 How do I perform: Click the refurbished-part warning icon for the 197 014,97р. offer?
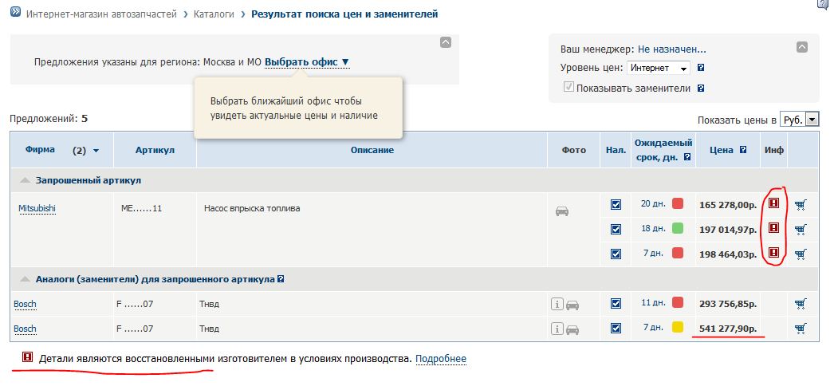tap(773, 228)
